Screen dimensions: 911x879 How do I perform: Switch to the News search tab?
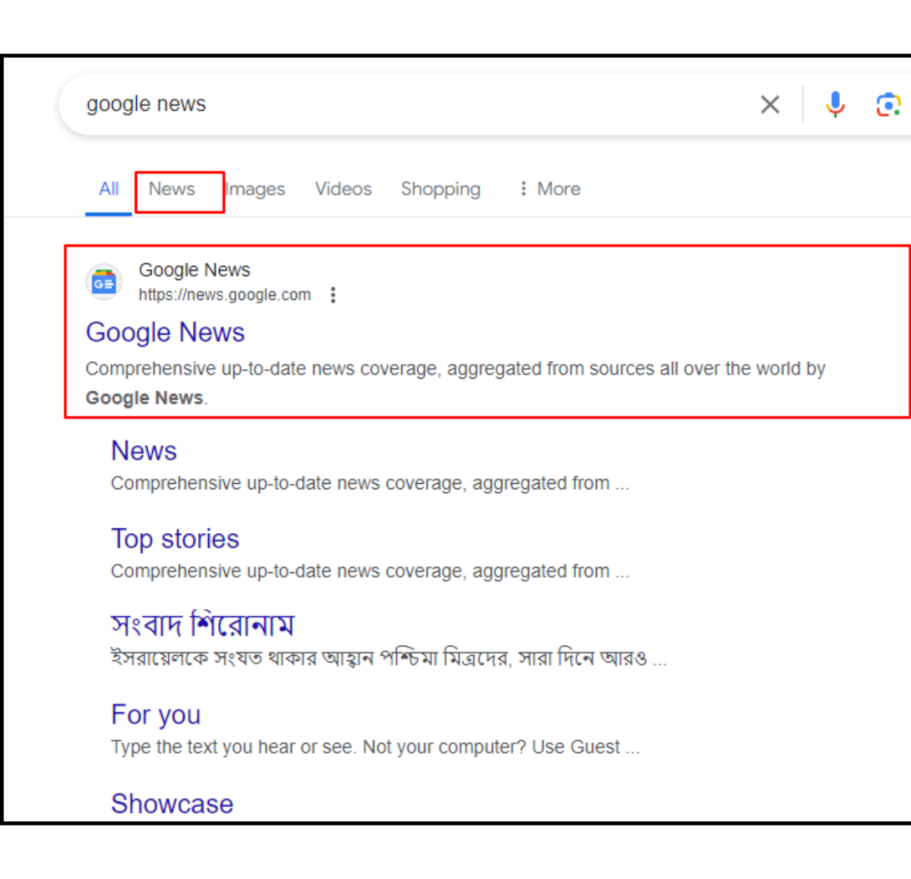click(x=172, y=189)
